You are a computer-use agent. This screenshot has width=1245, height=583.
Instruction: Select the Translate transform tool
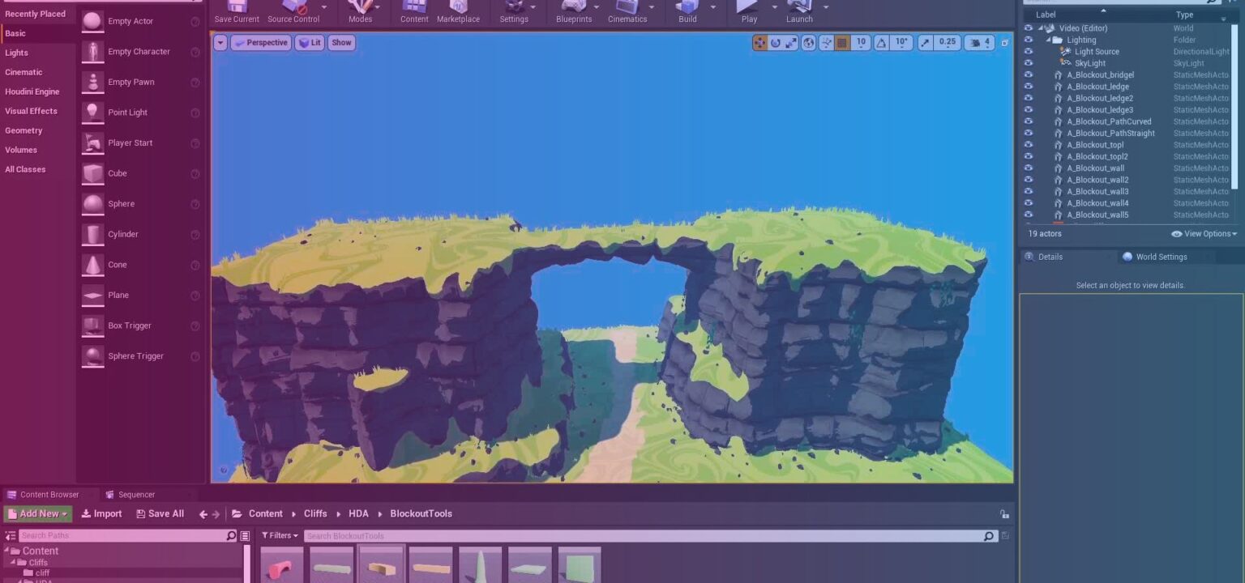(760, 42)
